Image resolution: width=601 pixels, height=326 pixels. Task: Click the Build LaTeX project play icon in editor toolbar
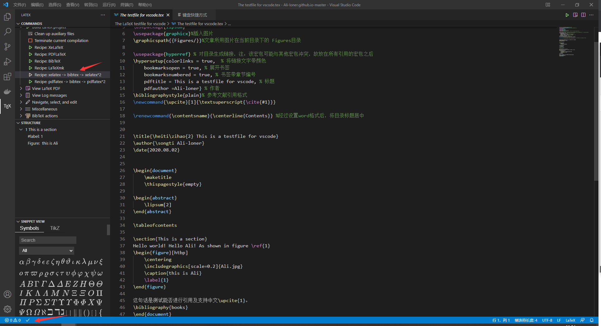point(567,15)
